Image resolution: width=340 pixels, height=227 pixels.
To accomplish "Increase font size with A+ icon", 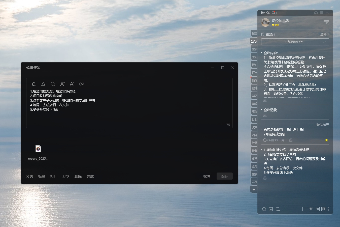I will pyautogui.click(x=62, y=84).
